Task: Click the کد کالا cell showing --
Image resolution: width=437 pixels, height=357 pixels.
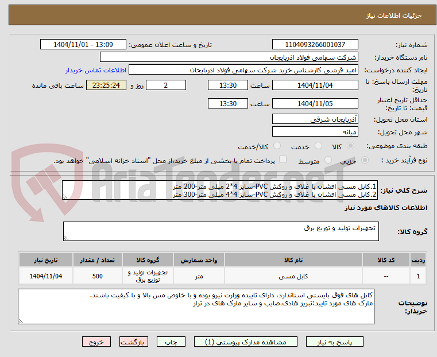Action: point(386,276)
